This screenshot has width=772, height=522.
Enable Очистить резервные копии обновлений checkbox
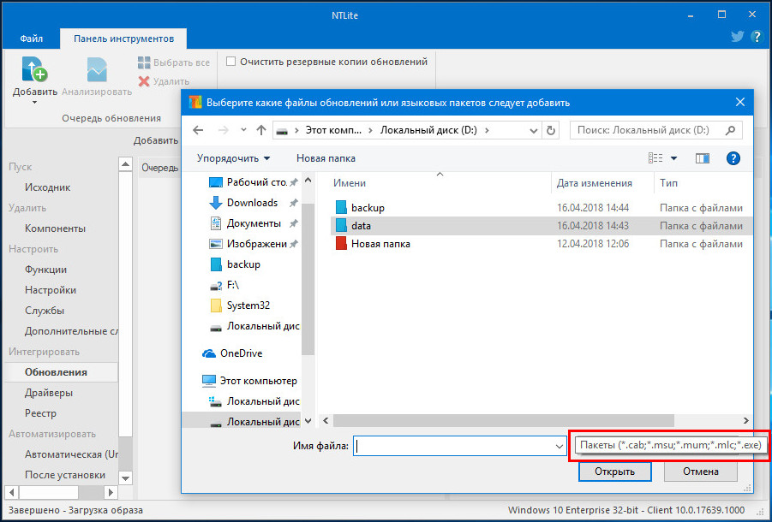[x=230, y=62]
